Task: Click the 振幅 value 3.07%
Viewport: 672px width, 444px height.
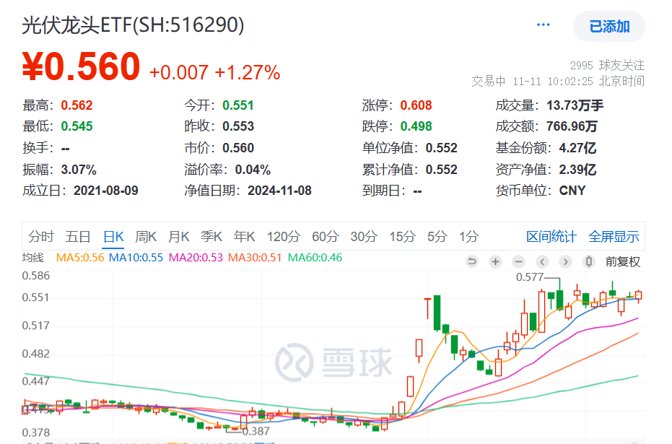Action: [x=79, y=170]
